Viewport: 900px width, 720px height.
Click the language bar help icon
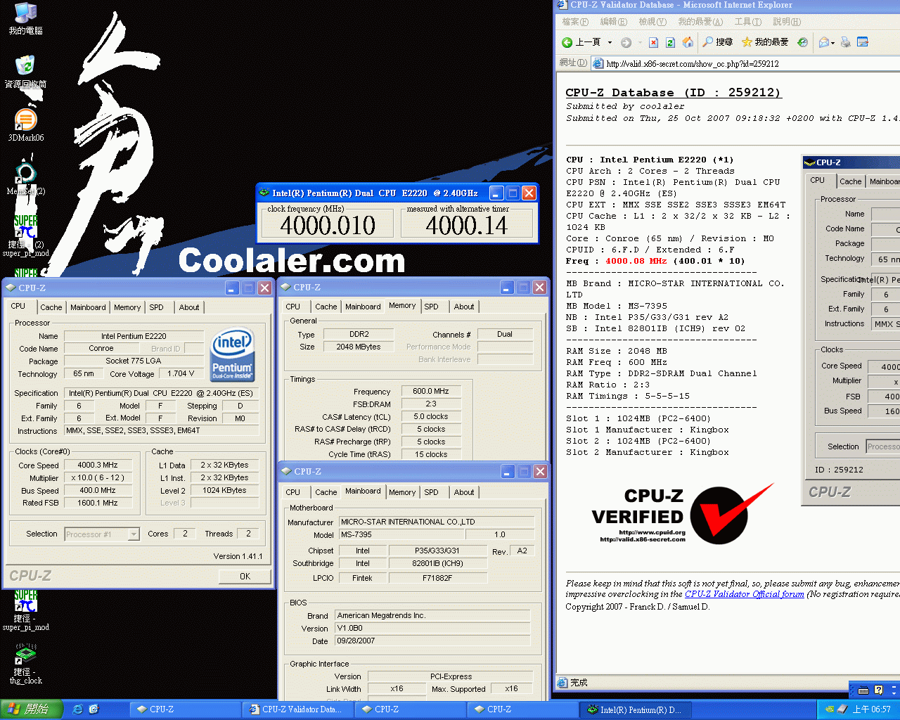coord(878,690)
